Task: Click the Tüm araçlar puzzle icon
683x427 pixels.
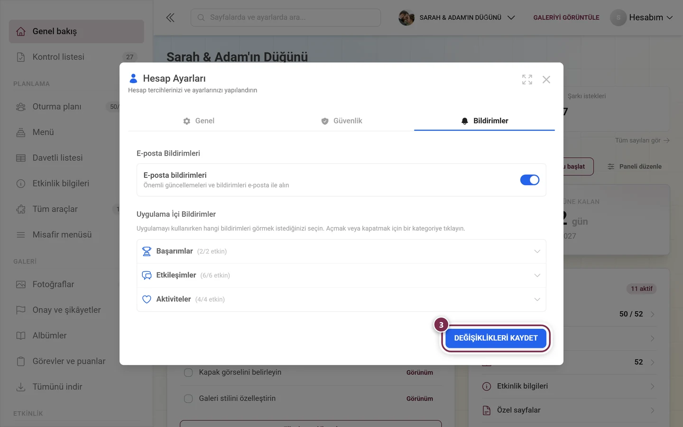Action: click(x=21, y=209)
